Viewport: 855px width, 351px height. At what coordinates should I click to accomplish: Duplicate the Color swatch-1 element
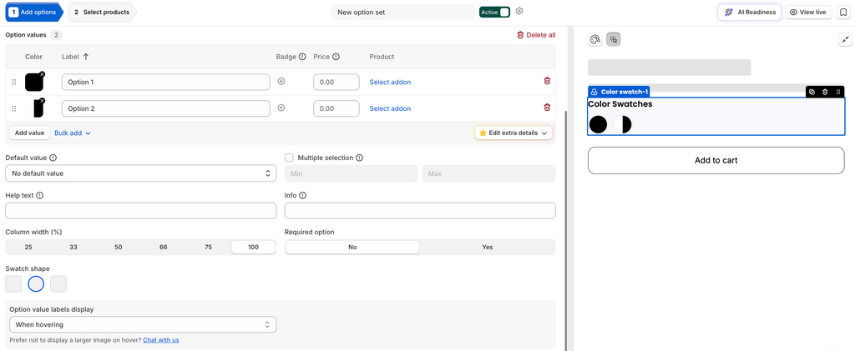812,92
